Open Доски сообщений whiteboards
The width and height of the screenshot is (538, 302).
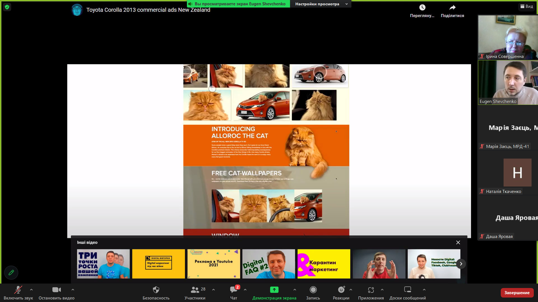(x=407, y=293)
